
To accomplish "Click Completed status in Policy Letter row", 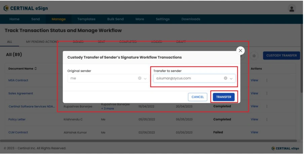I will [x=222, y=119].
